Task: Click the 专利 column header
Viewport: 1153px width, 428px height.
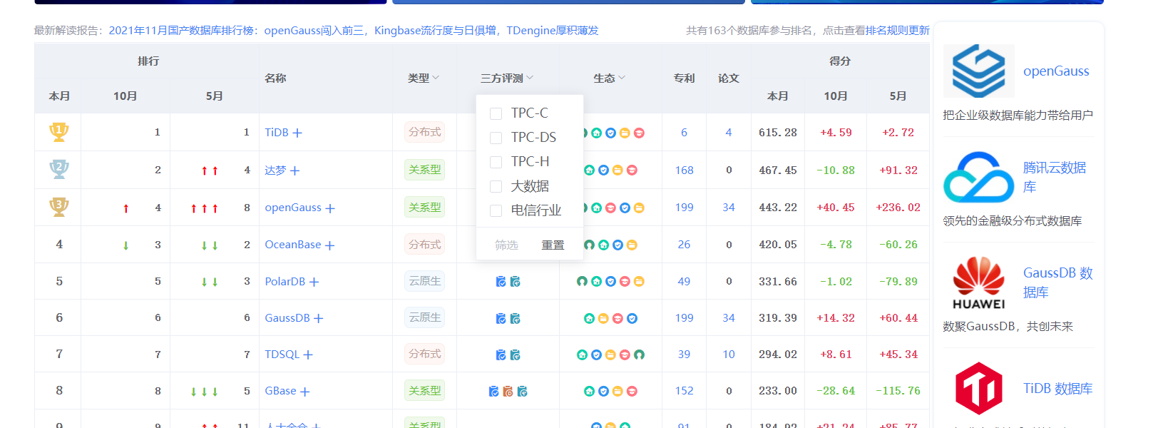Action: tap(684, 78)
